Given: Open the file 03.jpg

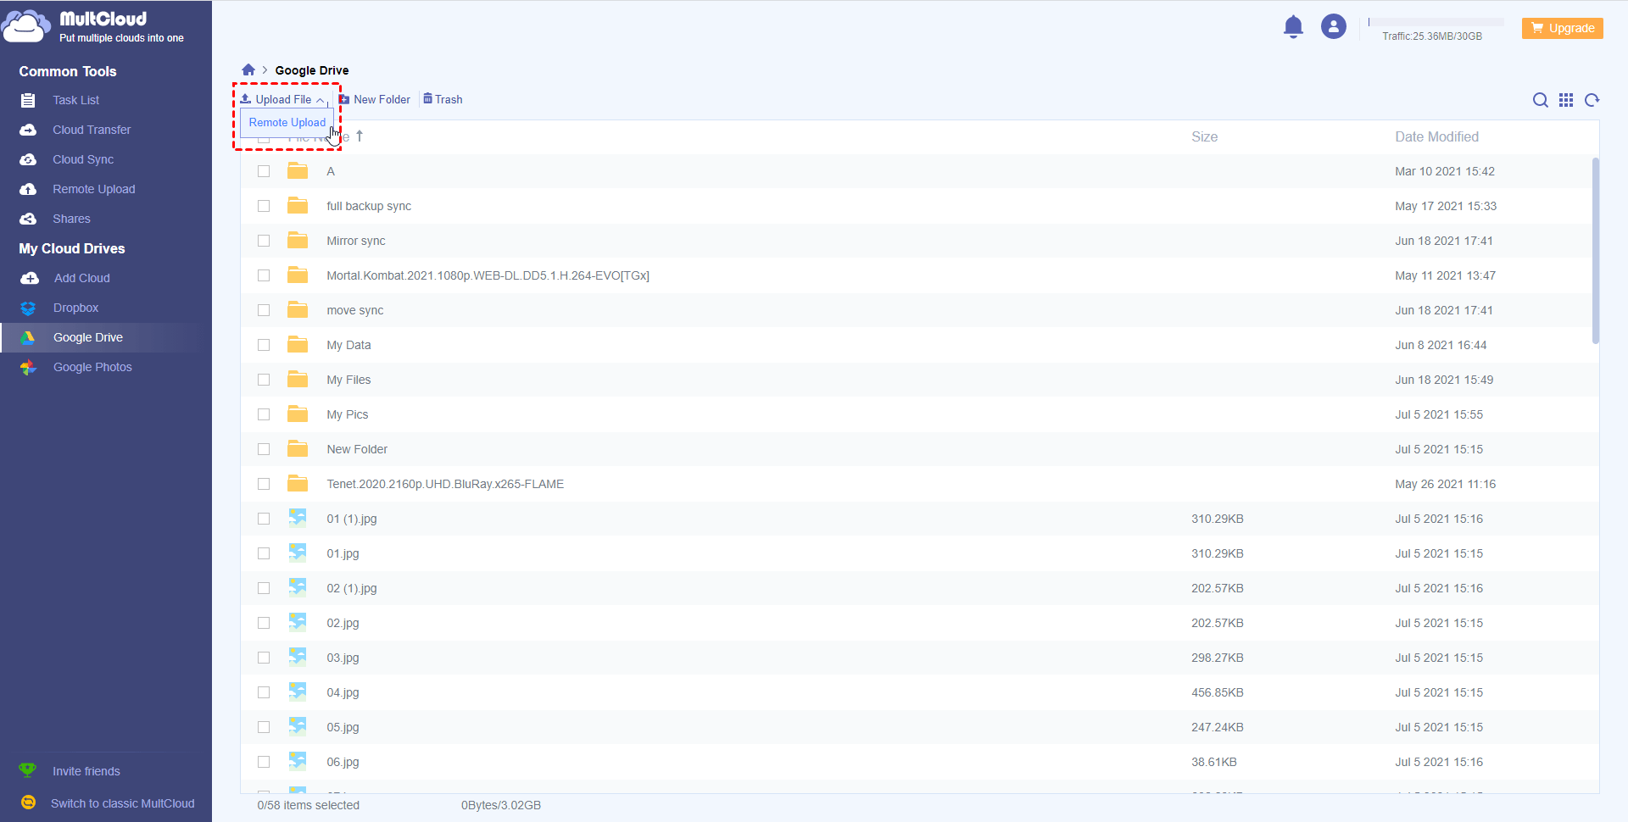Looking at the screenshot, I should 343,658.
